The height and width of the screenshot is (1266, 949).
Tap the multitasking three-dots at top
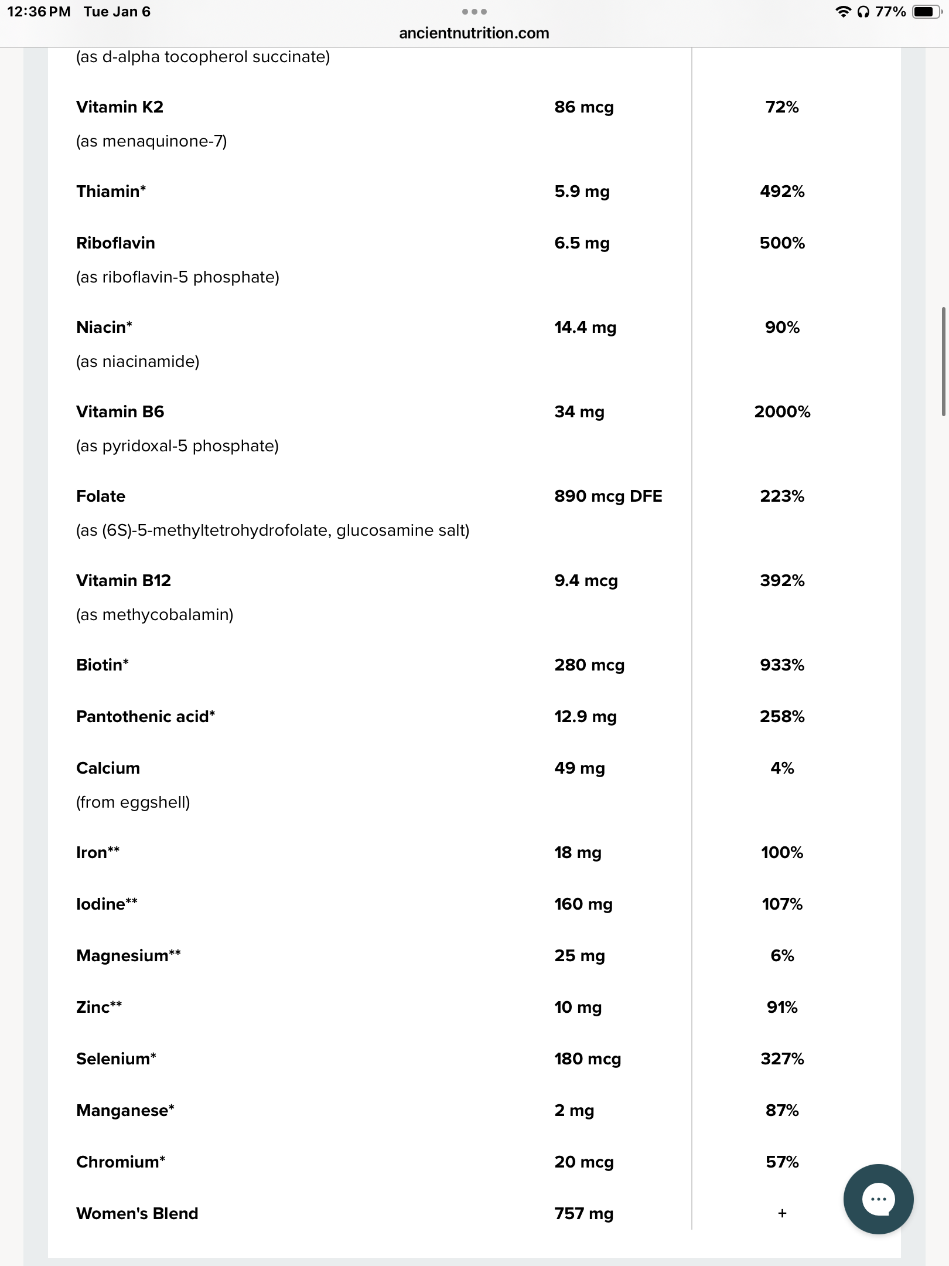pos(474,12)
